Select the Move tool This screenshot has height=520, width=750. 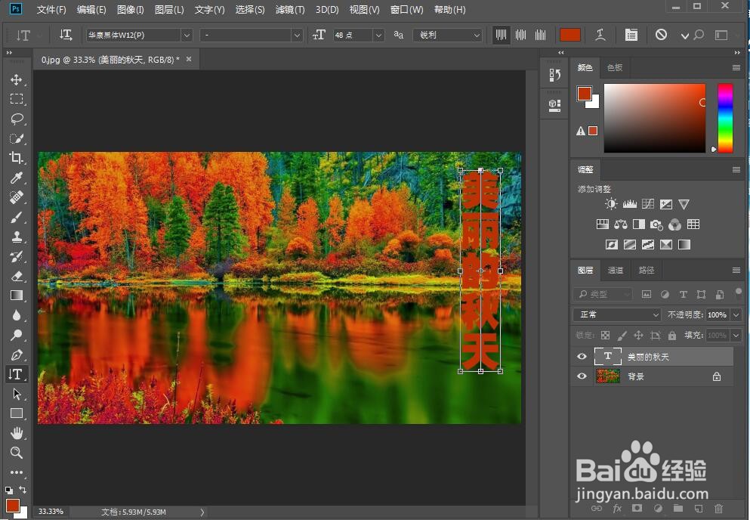pos(17,79)
